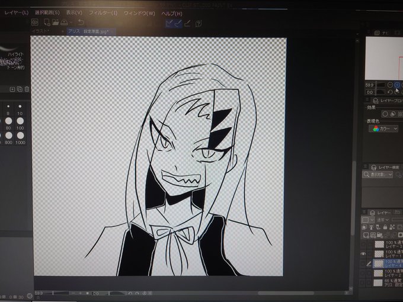Click the navigator rotate left icon

click(390, 92)
